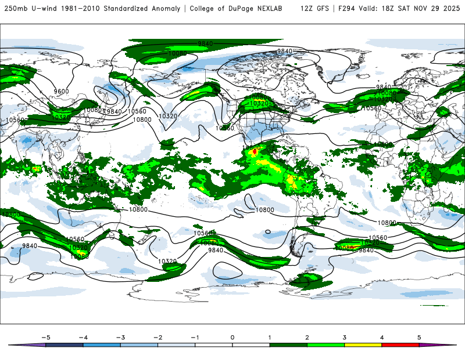Click the '3' colorbar tick label

tap(345, 338)
